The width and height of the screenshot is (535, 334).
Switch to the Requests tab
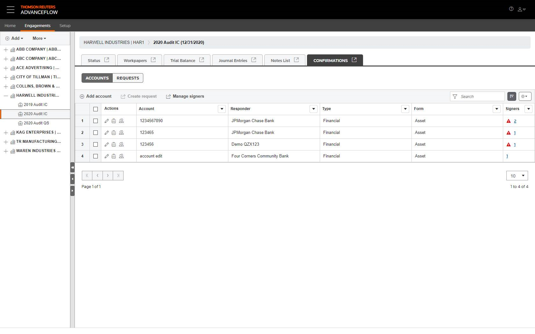pos(128,78)
